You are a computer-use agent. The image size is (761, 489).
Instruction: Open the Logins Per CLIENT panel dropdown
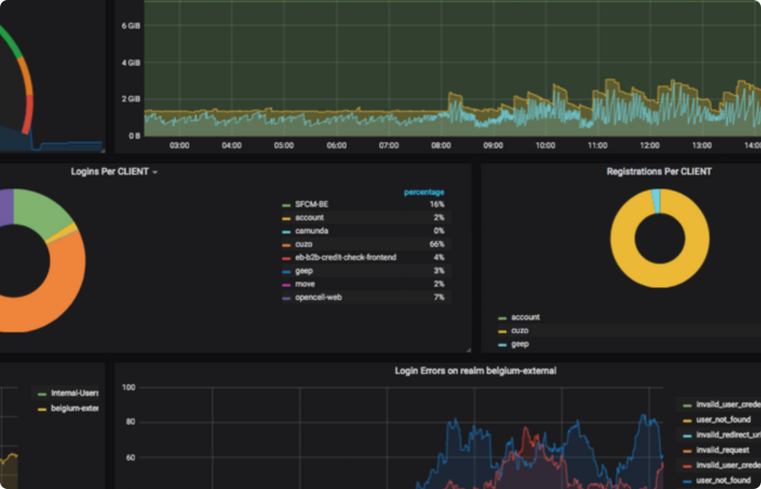click(x=155, y=171)
